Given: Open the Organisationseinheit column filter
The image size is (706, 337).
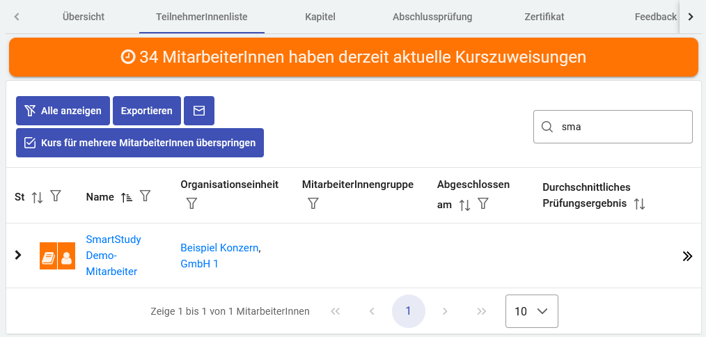Looking at the screenshot, I should pos(192,203).
